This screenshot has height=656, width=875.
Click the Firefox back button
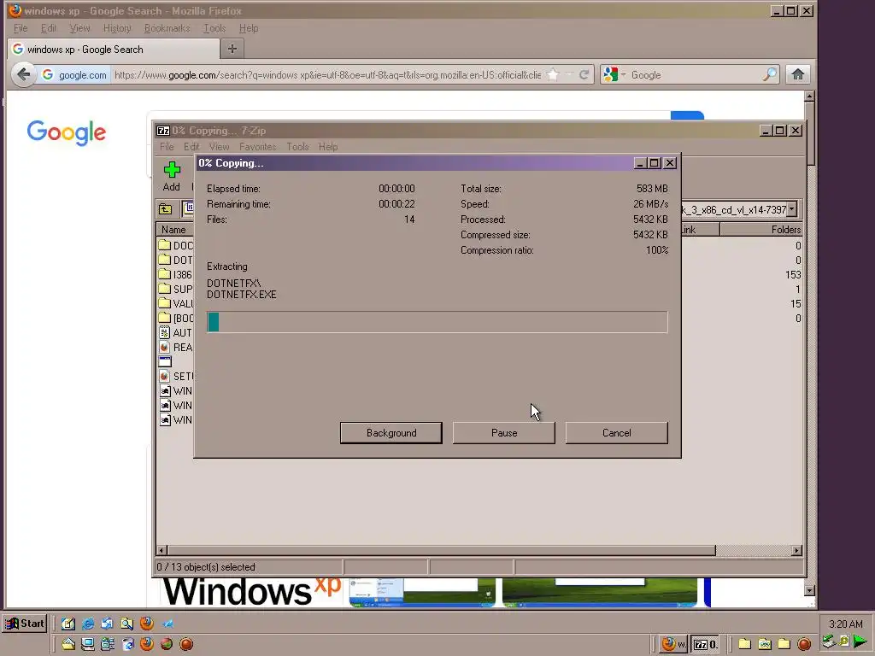point(23,74)
